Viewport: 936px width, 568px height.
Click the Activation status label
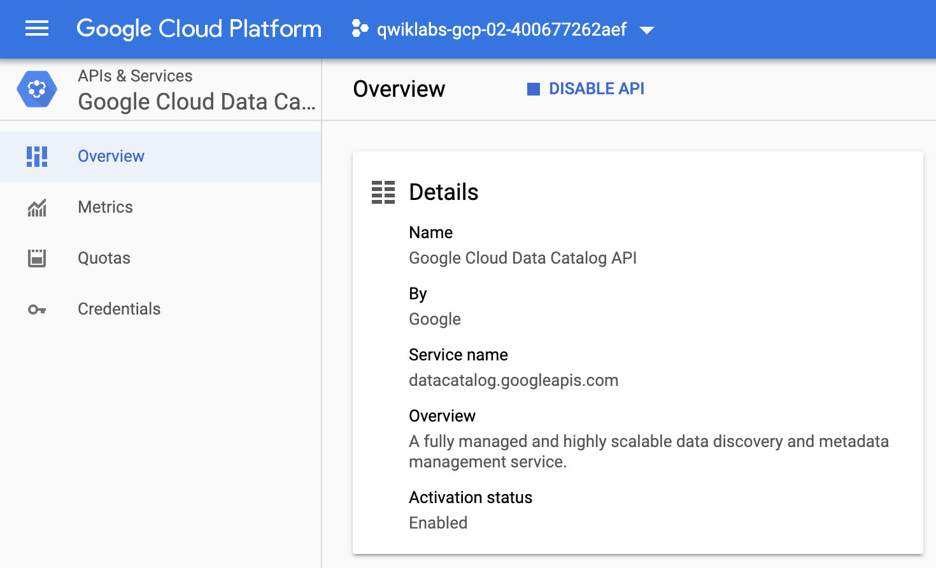(x=471, y=497)
